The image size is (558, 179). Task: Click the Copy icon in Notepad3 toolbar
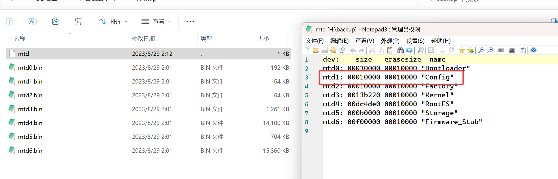pyautogui.click(x=381, y=50)
